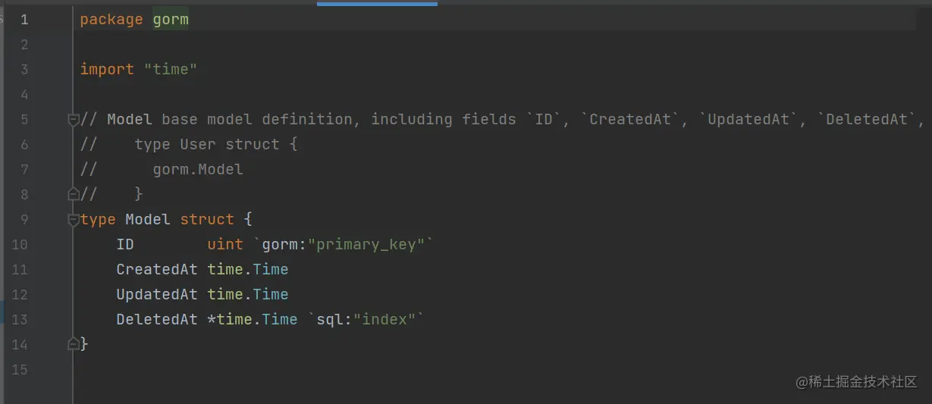The width and height of the screenshot is (932, 404).
Task: Click line number 1 in the gutter
Action: click(24, 20)
